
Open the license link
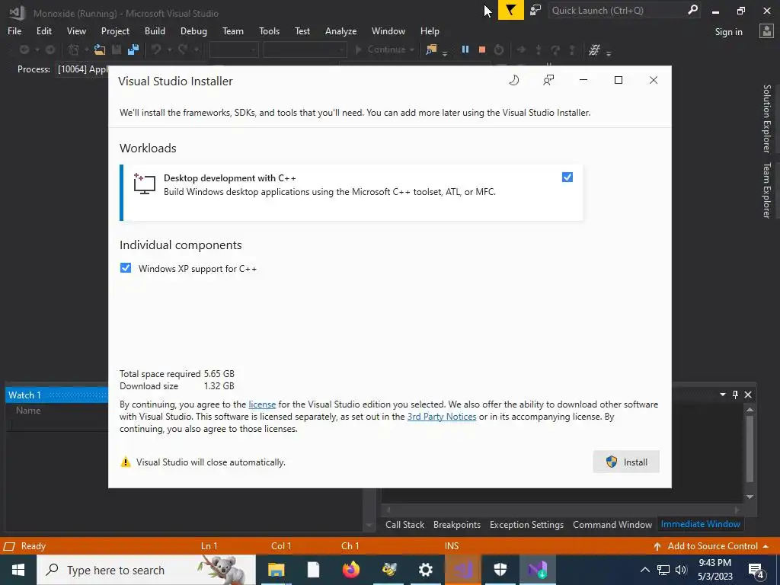(262, 404)
